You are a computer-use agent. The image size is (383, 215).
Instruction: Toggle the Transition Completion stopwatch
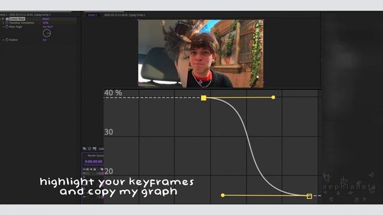[7, 23]
